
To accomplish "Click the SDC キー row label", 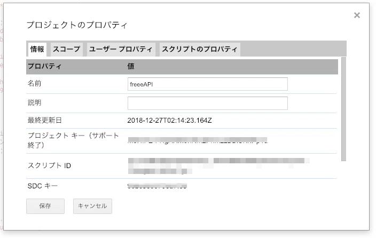I will pyautogui.click(x=43, y=186).
